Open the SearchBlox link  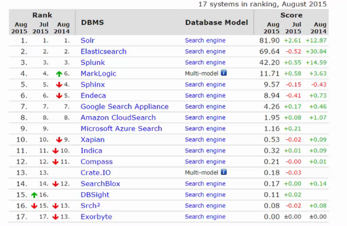click(x=100, y=184)
